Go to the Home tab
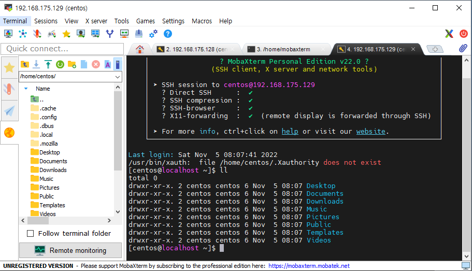The width and height of the screenshot is (472, 271). click(140, 49)
